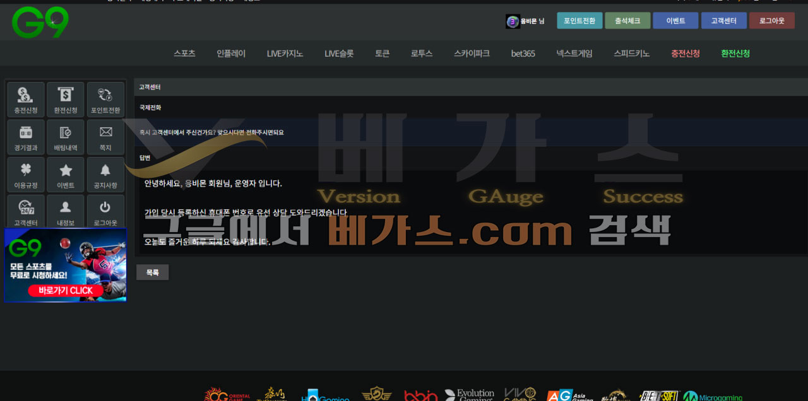This screenshot has width=808, height=401.
Task: Go to 스포츠 menu item
Action: [185, 54]
